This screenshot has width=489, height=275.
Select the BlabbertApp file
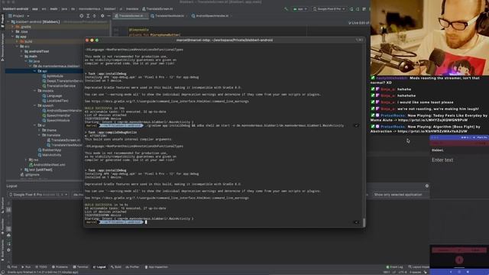click(x=49, y=150)
